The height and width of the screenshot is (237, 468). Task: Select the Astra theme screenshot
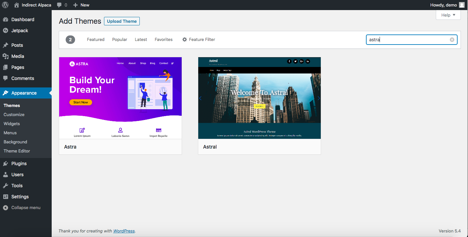[120, 98]
